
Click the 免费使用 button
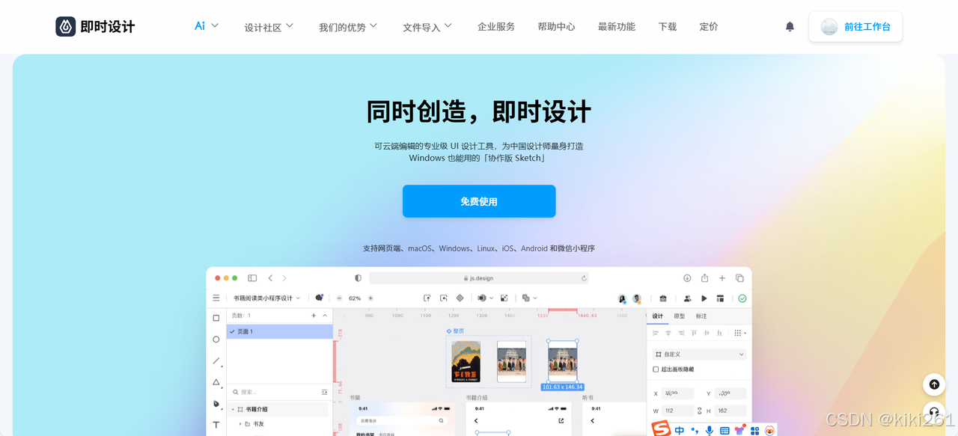(479, 201)
